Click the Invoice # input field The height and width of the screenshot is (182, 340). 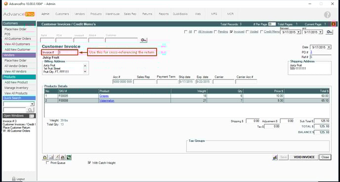pyautogui.click(x=68, y=52)
